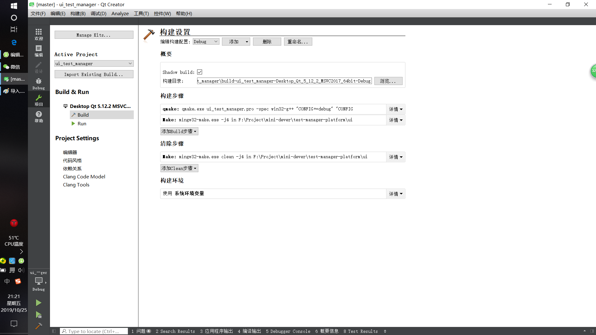Click the Manage Kits... button
Image resolution: width=596 pixels, height=335 pixels.
(94, 35)
